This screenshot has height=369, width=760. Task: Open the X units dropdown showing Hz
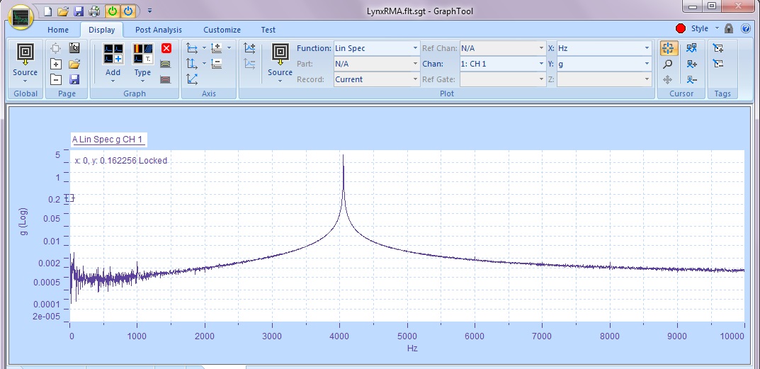click(x=603, y=48)
